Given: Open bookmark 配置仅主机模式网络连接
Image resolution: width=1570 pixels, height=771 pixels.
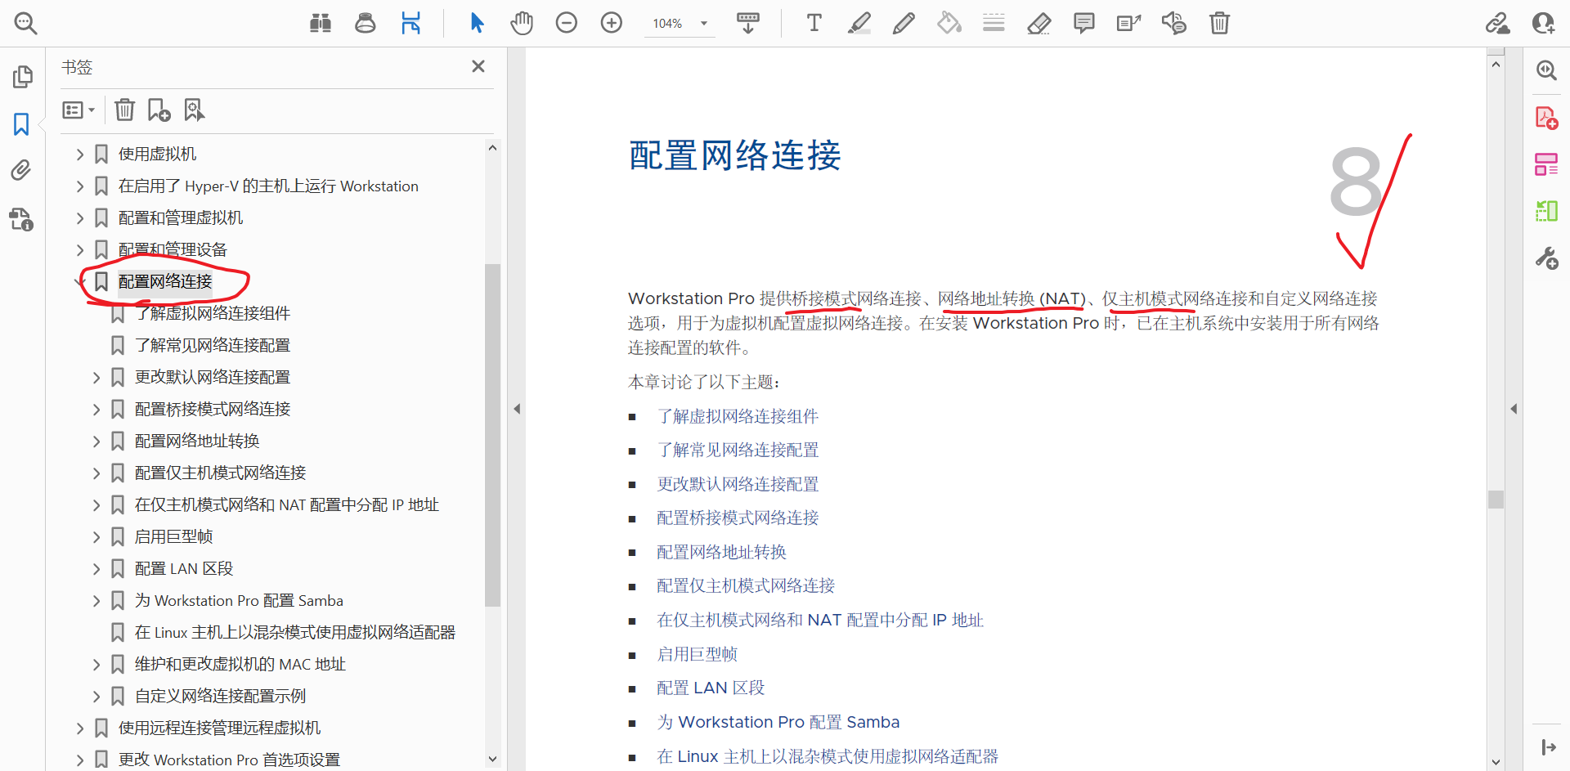Looking at the screenshot, I should [x=221, y=473].
